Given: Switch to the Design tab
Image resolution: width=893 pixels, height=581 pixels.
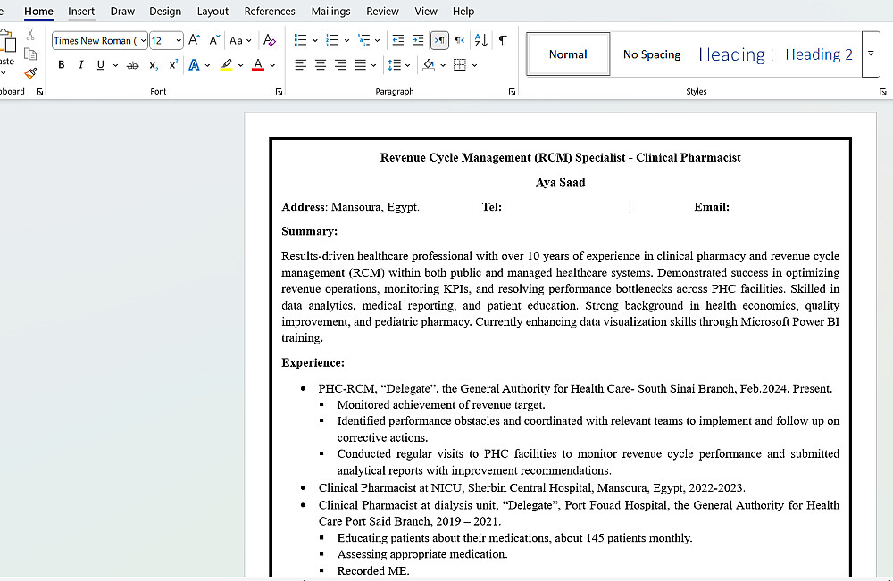Looking at the screenshot, I should click(165, 11).
